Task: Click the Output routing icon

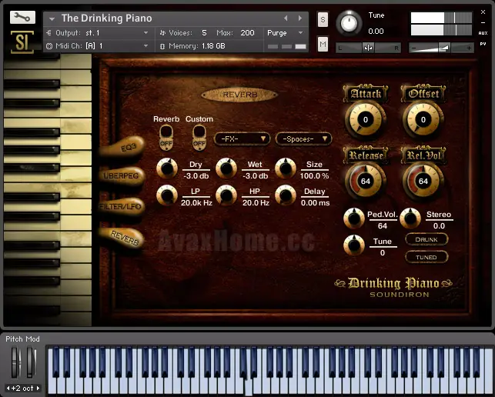Action: (x=49, y=33)
